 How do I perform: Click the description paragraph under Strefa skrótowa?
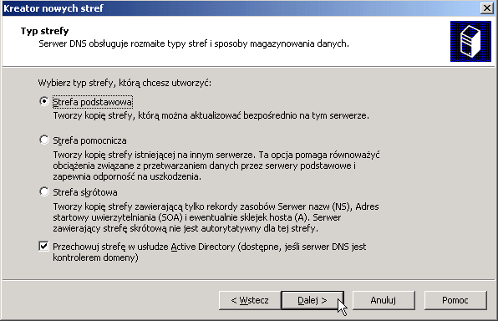[216, 217]
